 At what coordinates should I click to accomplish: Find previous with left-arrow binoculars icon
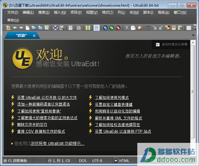click(155, 28)
